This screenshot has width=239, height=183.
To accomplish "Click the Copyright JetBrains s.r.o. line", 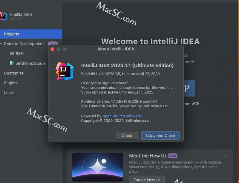I will click(116, 121).
